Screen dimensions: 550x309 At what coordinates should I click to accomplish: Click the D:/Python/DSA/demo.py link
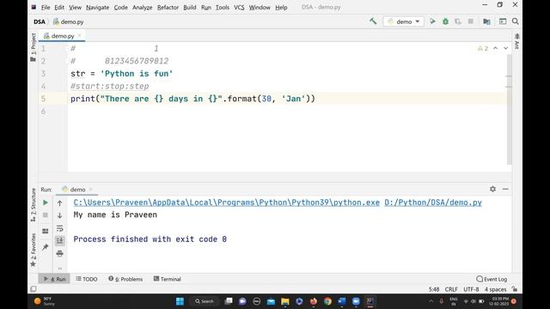click(433, 203)
